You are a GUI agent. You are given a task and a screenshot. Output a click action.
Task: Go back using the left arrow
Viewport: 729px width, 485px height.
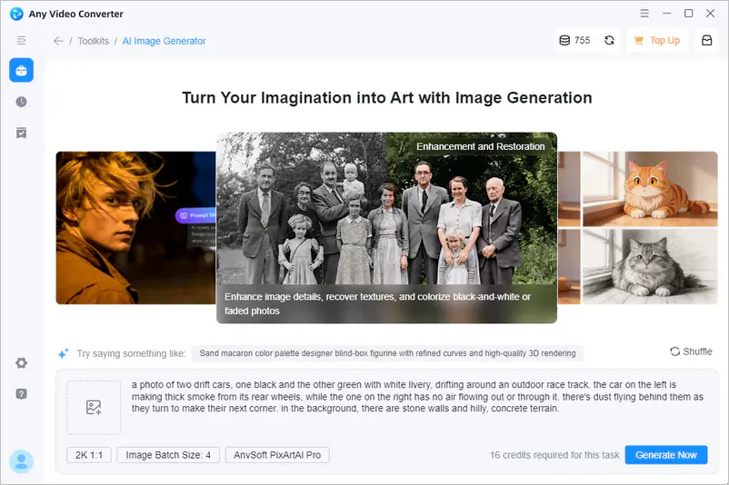58,41
